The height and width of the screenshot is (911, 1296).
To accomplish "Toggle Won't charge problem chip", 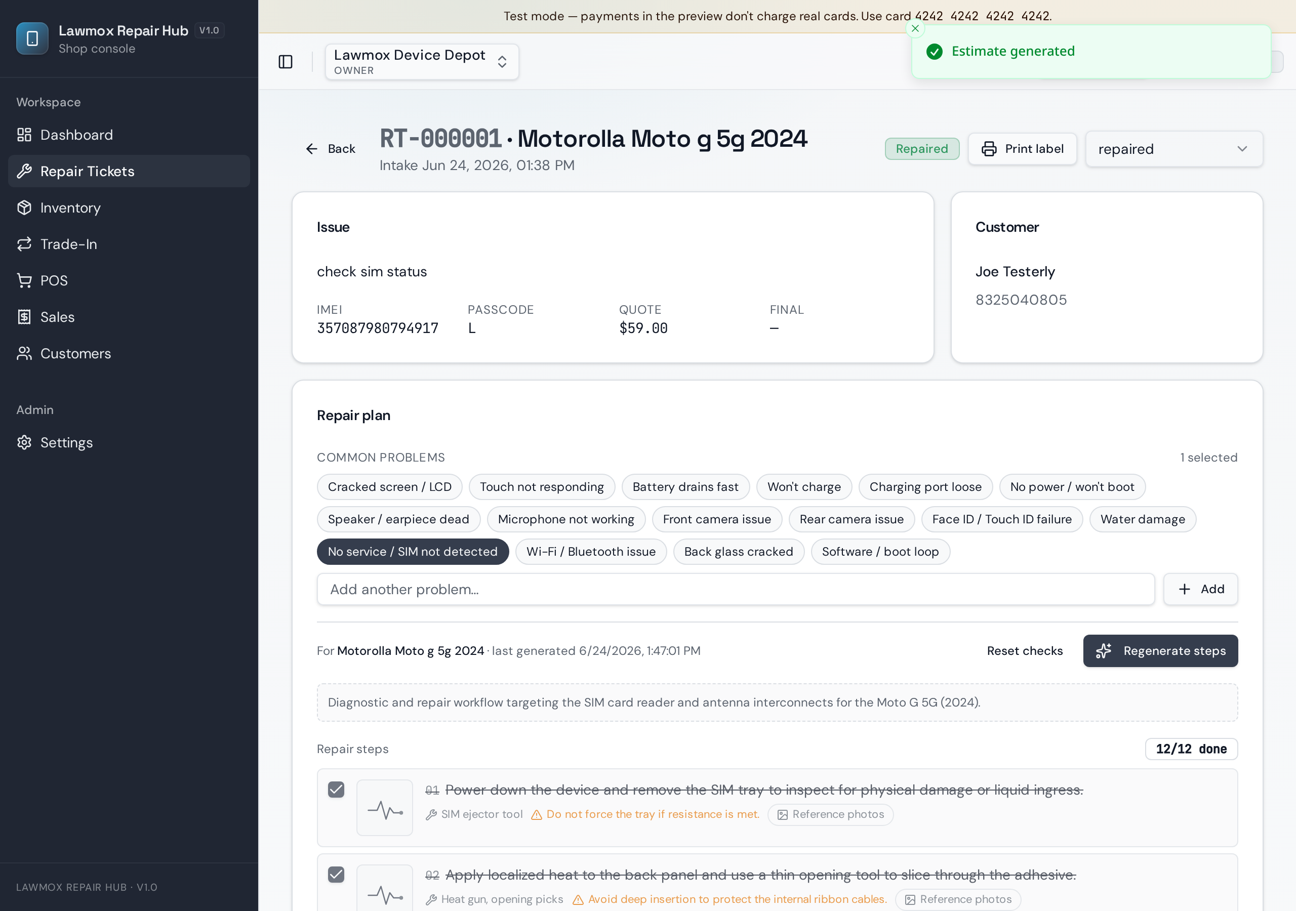I will [x=804, y=487].
